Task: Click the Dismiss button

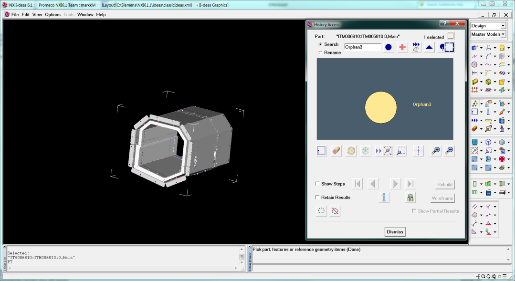Action: click(395, 232)
